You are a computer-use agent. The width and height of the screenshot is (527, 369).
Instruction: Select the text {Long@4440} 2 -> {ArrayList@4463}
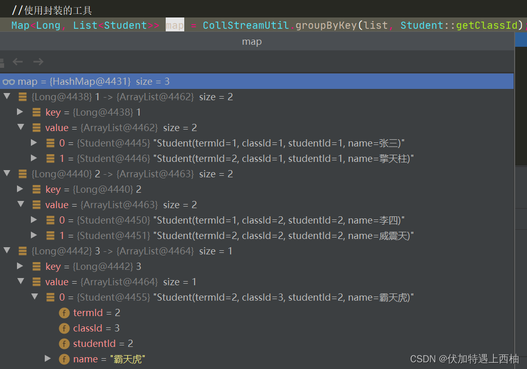tap(113, 174)
